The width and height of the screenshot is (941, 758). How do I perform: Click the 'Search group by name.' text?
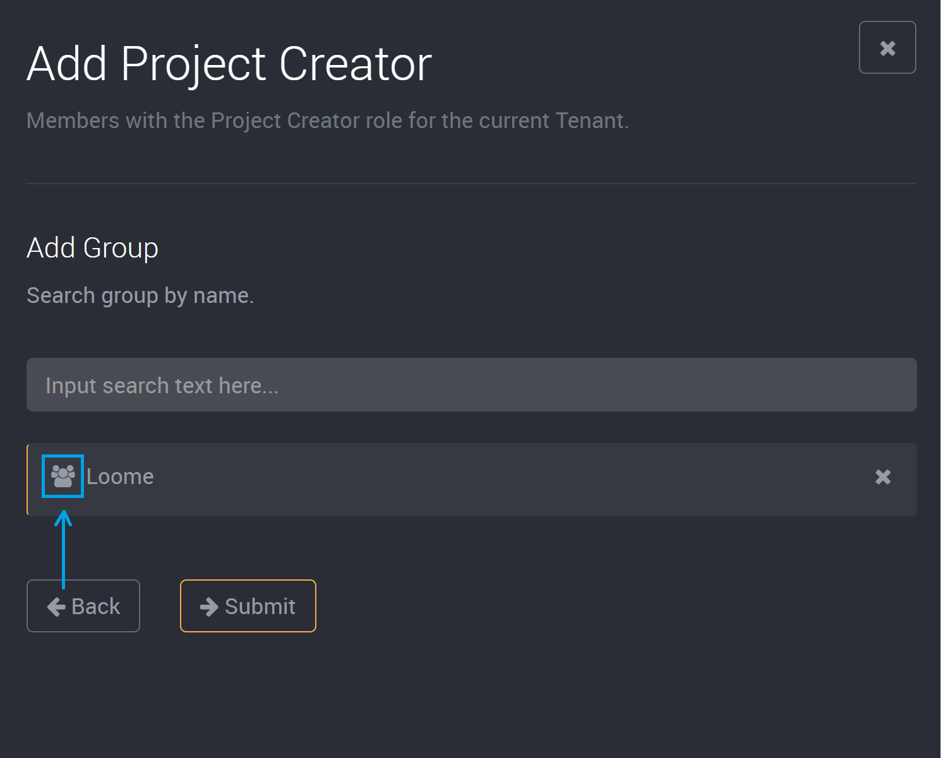140,295
